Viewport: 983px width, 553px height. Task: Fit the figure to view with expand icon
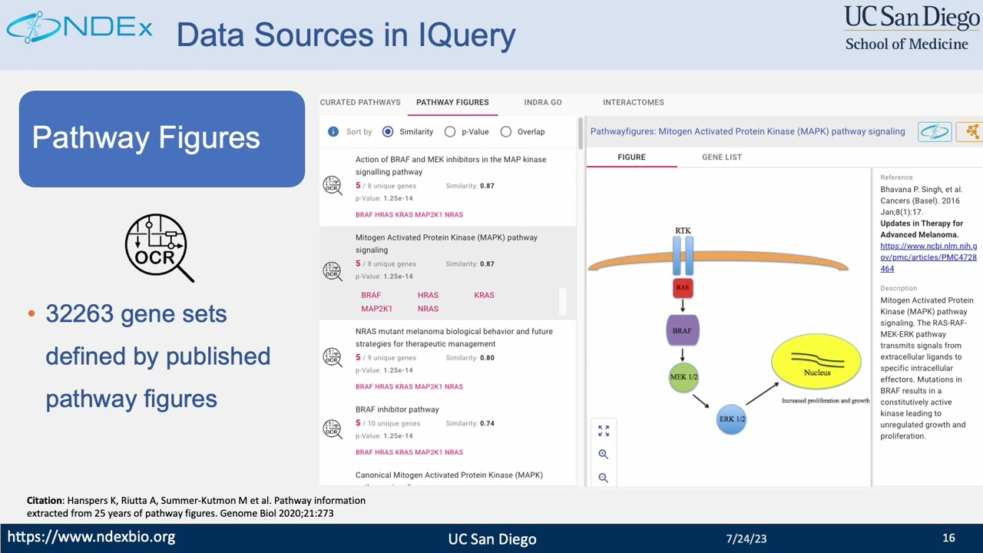click(604, 431)
